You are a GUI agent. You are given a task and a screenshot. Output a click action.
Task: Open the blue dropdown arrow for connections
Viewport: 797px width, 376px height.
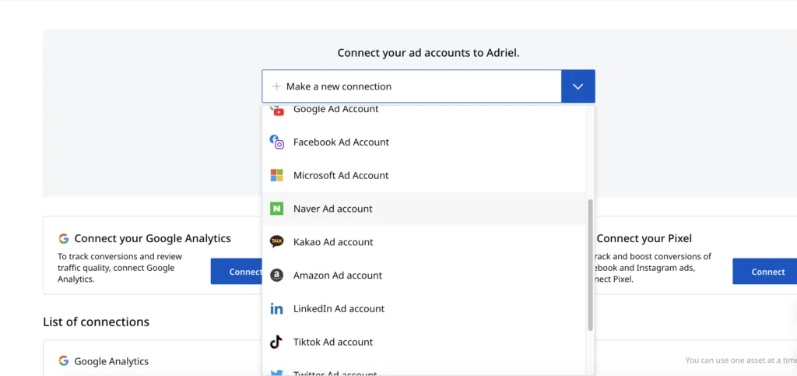(x=578, y=86)
